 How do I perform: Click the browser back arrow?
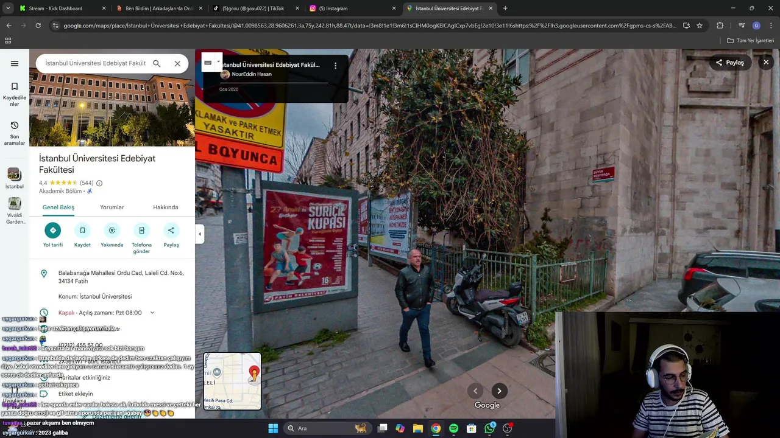(9, 26)
